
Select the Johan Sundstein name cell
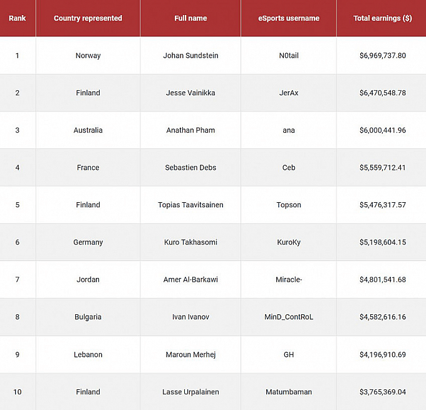tap(190, 56)
